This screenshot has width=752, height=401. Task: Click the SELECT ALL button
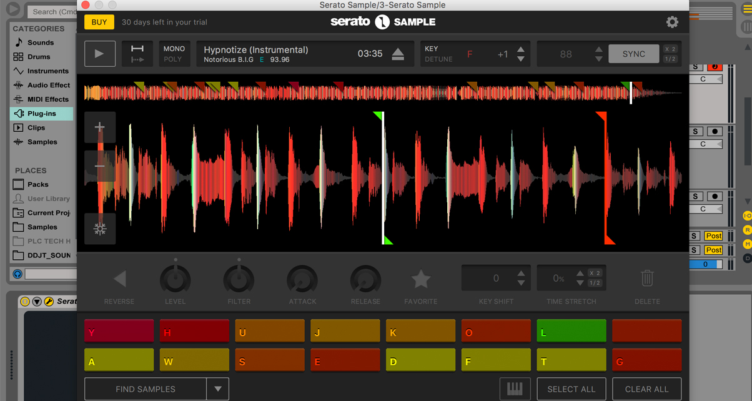coord(571,389)
